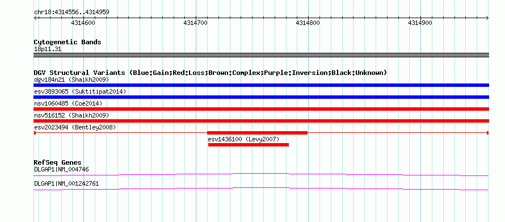Click the nsv1060485 (Coe2014) label
The height and width of the screenshot is (222, 505).
(x=68, y=103)
